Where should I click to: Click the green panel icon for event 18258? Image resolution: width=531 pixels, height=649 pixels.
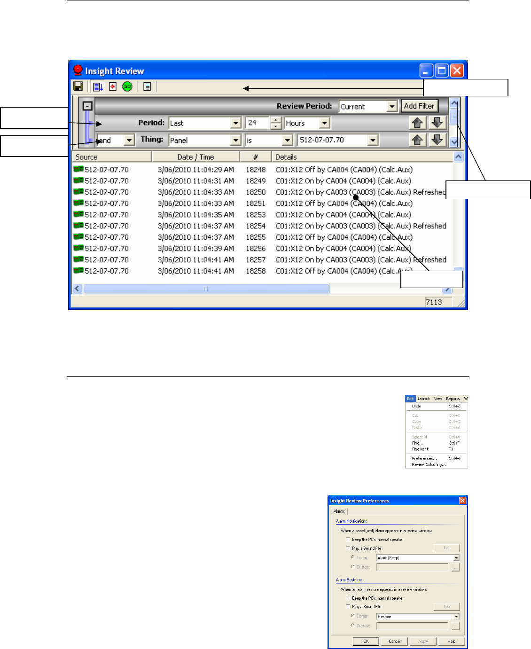coord(78,271)
